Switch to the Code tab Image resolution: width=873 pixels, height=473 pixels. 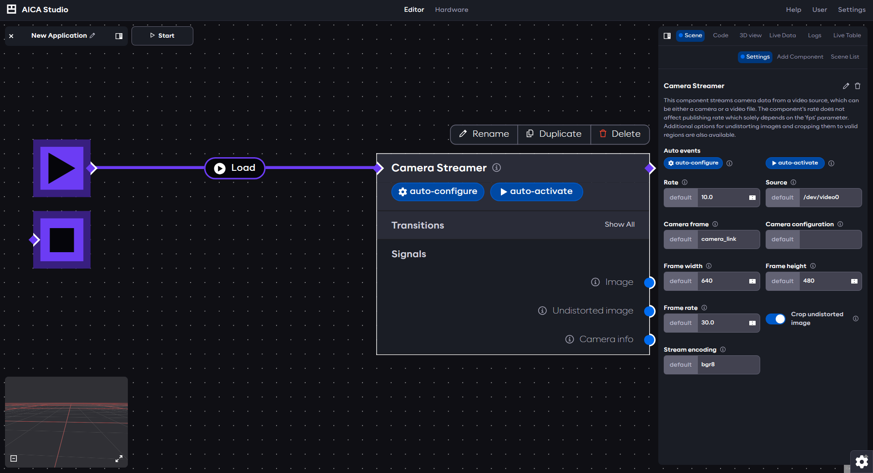[720, 35]
